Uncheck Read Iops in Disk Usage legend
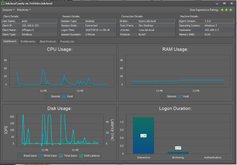This screenshot has height=165, width=237. click(x=21, y=156)
